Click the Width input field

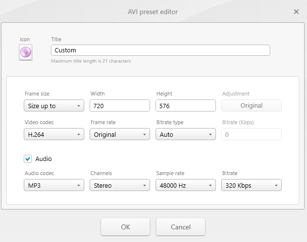120,106
